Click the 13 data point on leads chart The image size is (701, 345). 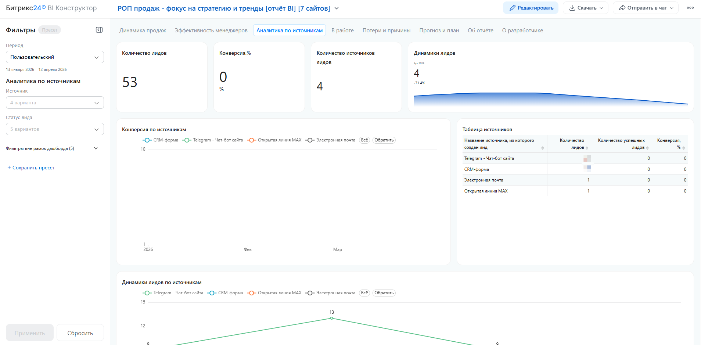331,318
